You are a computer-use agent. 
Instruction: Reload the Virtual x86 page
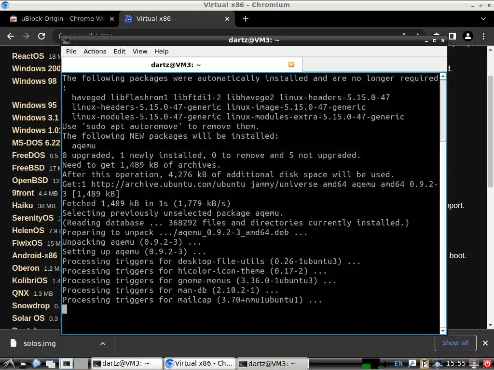(x=41, y=36)
